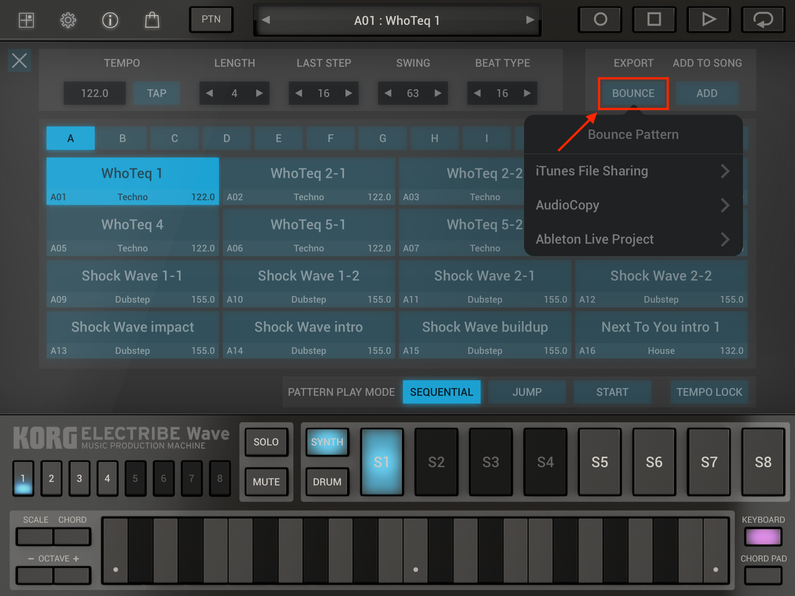Toggle the SCALE button
The width and height of the screenshot is (795, 596).
pyautogui.click(x=35, y=537)
